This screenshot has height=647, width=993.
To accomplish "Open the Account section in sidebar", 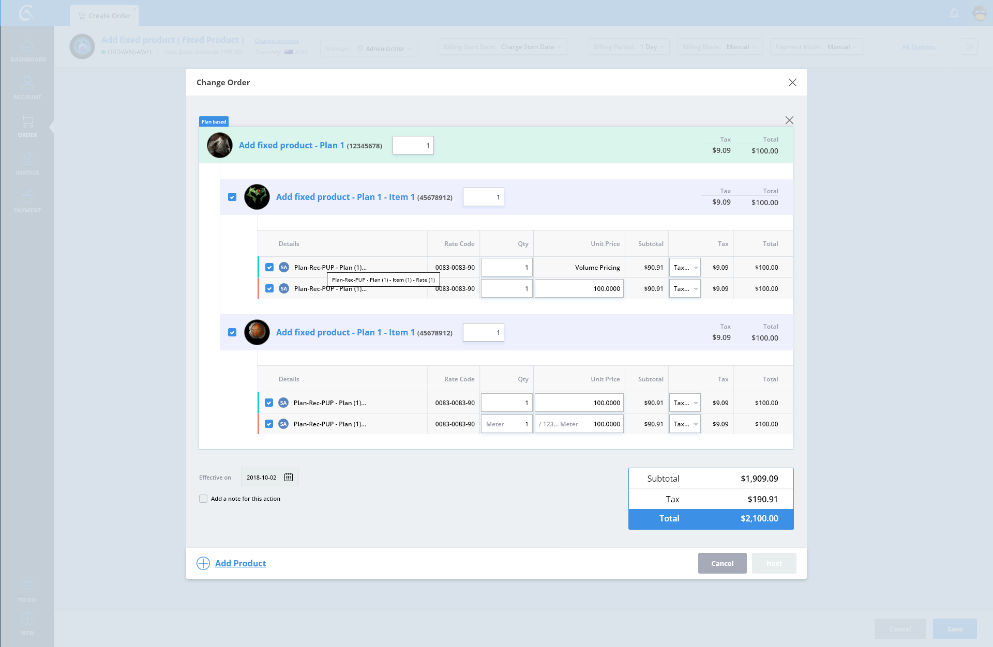I will [x=27, y=88].
